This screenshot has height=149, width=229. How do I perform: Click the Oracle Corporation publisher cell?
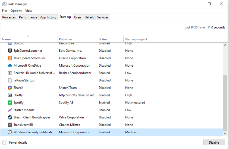(72, 58)
